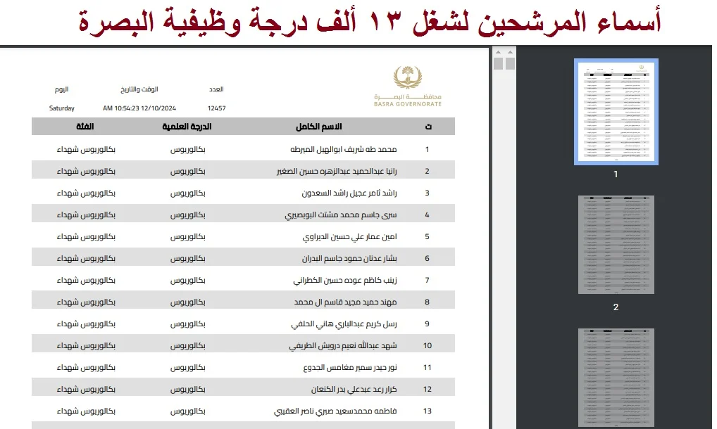Select the name in row 1

(344, 150)
